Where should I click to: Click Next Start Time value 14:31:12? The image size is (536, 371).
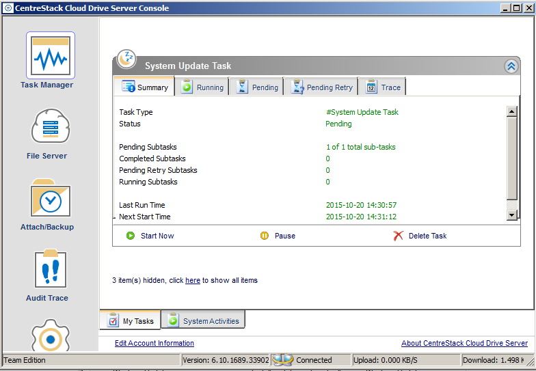click(x=361, y=217)
